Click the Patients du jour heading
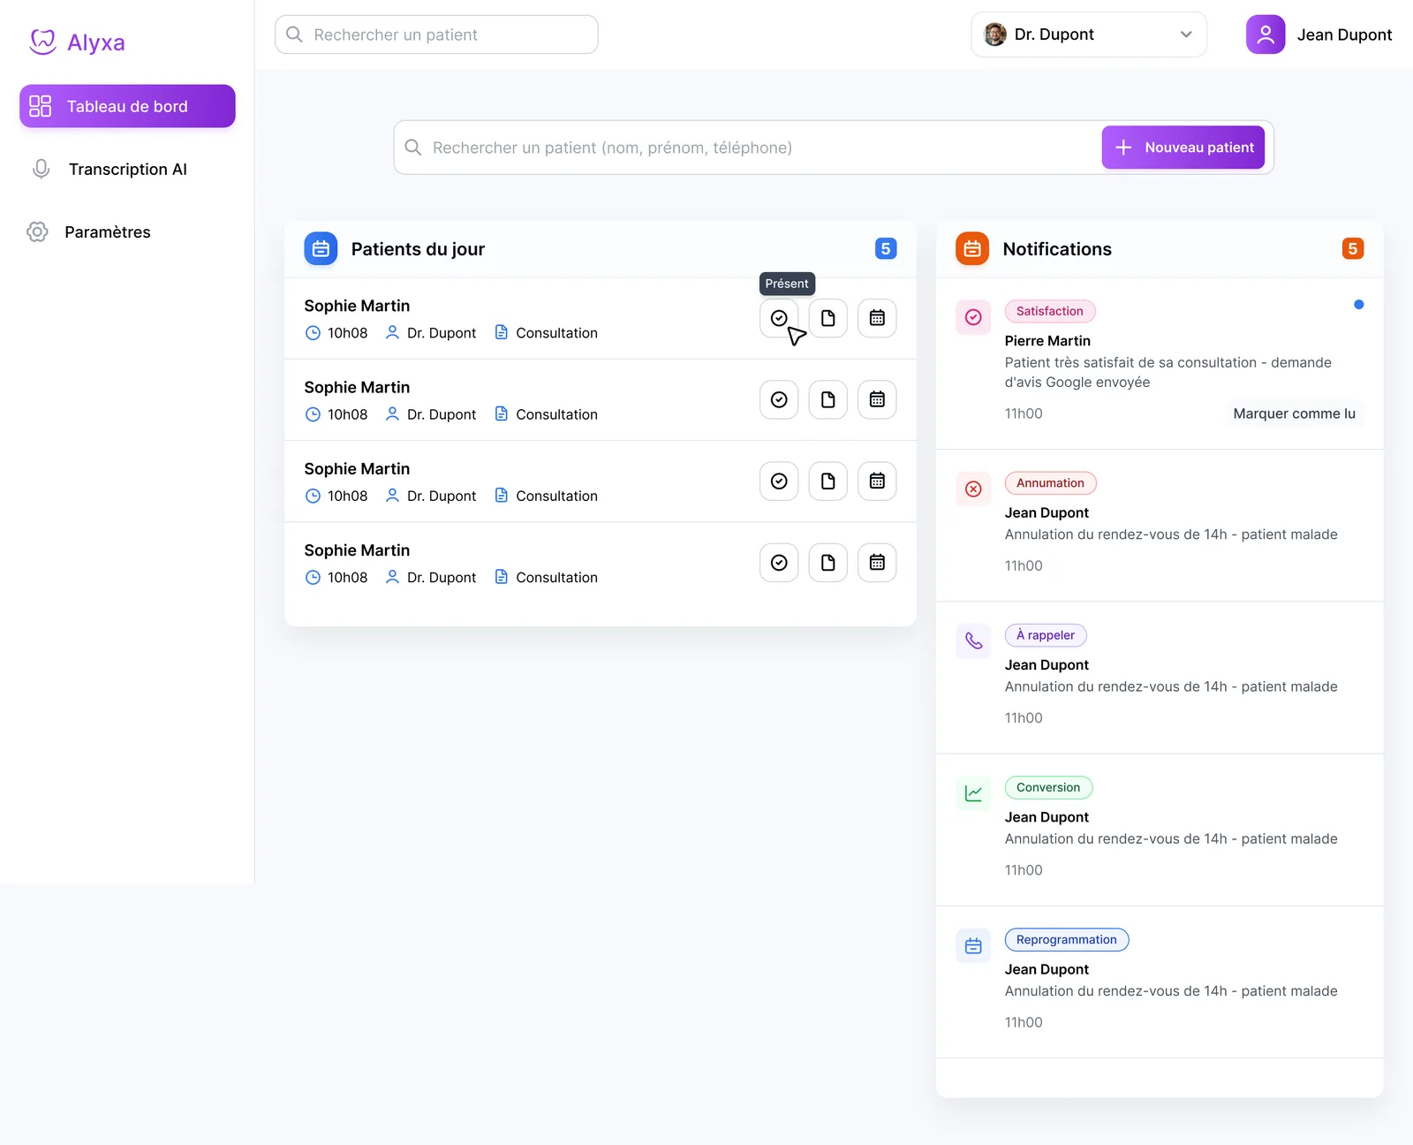Viewport: 1413px width, 1145px height. tap(418, 249)
